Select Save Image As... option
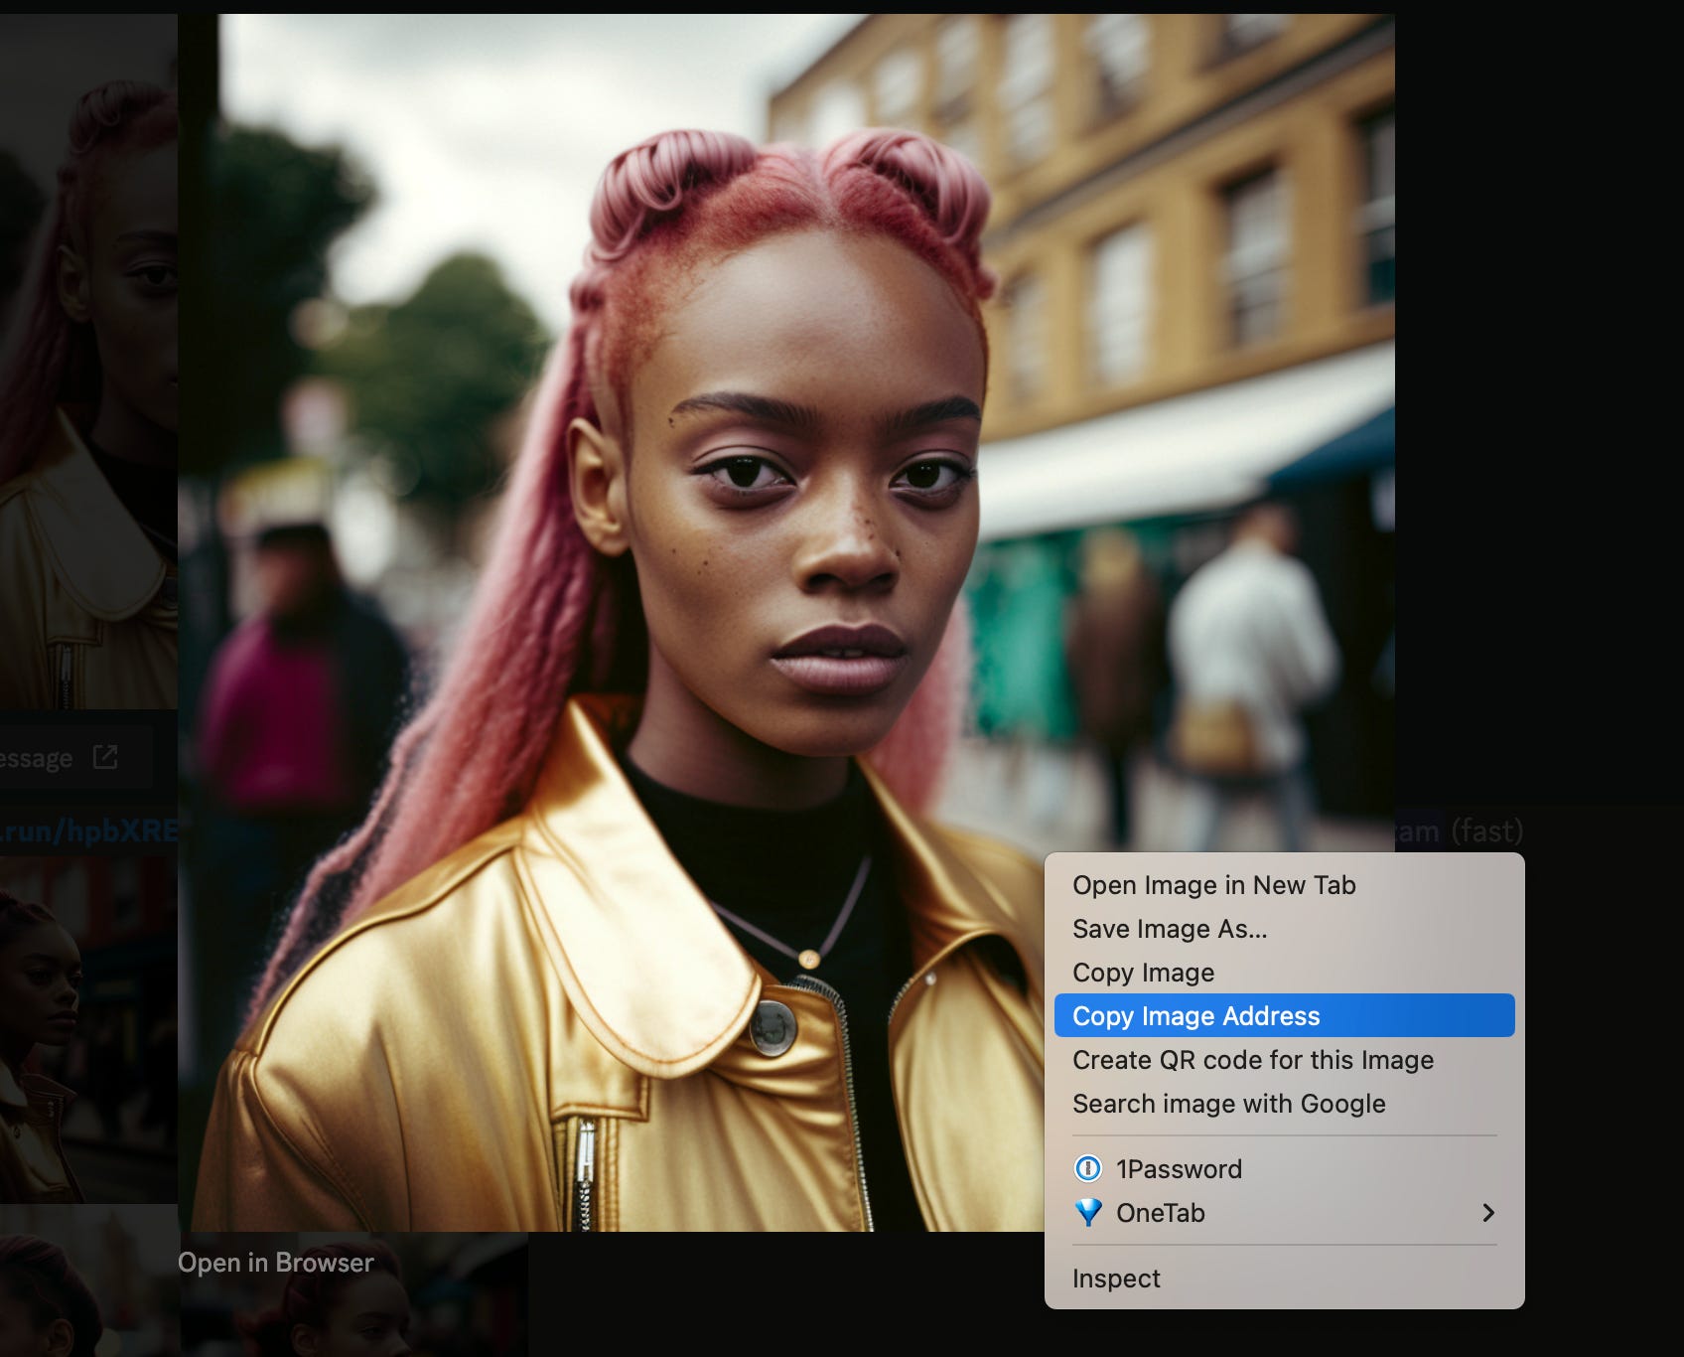The width and height of the screenshot is (1684, 1357). pos(1169,929)
